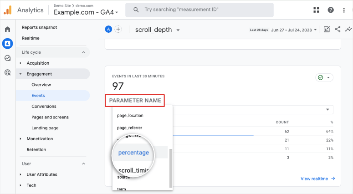Open the date range Jun 27 - Jul 24 picker
Viewport: 353px width, 194px height.
294,30
